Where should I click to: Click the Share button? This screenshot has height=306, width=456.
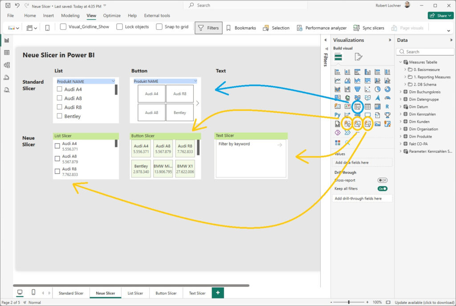tap(440, 16)
